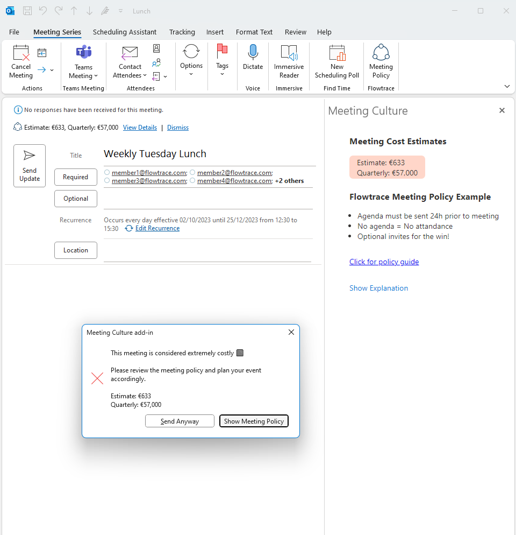Click the red Tags flag icon

coord(222,51)
